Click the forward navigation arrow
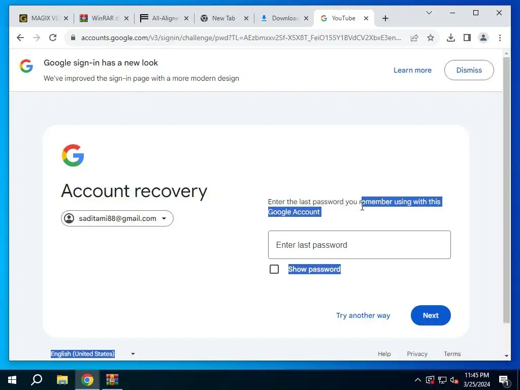Viewport: 520px width, 390px height. pyautogui.click(x=37, y=38)
